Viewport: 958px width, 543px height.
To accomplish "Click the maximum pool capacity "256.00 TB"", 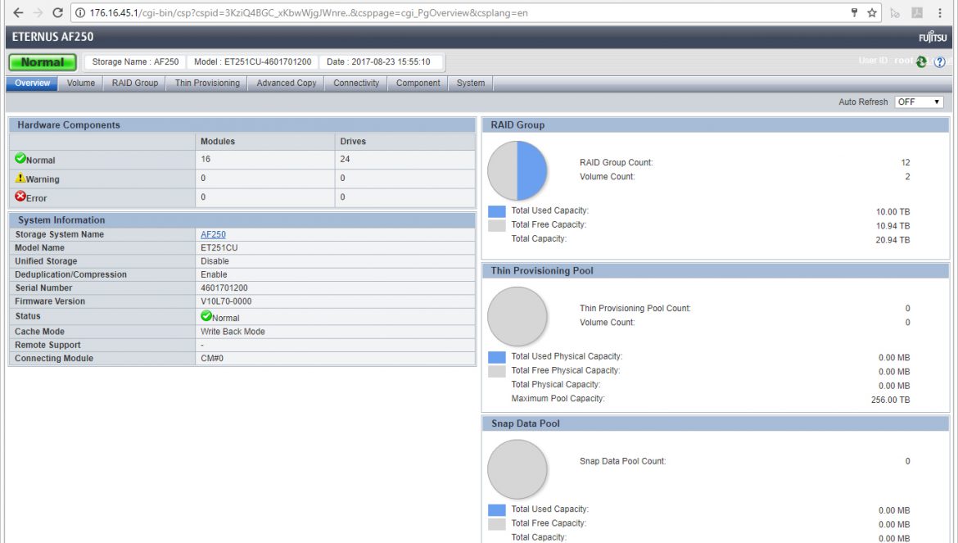I will click(890, 400).
